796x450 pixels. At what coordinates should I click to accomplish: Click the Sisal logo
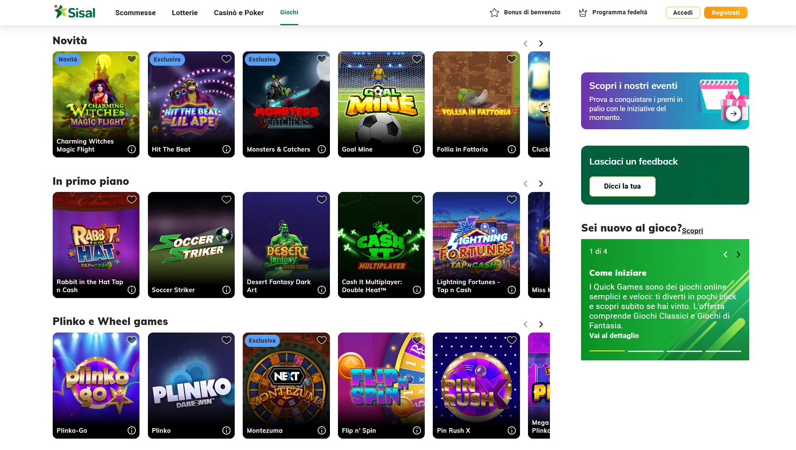point(75,12)
